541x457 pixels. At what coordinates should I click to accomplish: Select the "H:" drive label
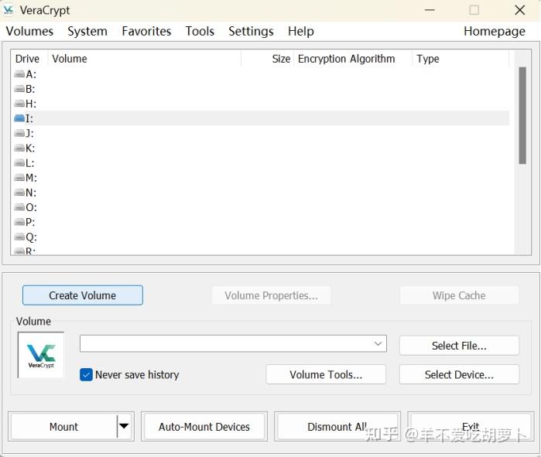point(31,104)
